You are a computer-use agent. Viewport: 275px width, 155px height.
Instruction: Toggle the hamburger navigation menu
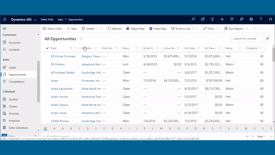coord(4,29)
